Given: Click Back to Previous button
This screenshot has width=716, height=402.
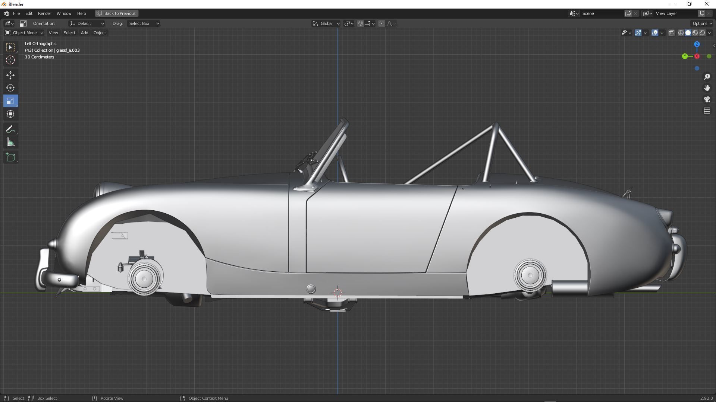Looking at the screenshot, I should tap(116, 13).
